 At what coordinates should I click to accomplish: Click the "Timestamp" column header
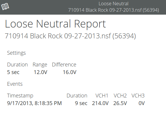point(20,96)
